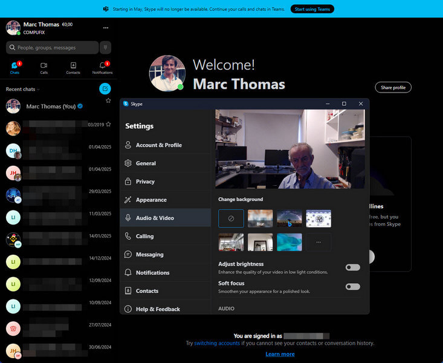Viewport: 443px width, 363px height.
Task: Click the switching accounts link
Action: click(x=217, y=343)
